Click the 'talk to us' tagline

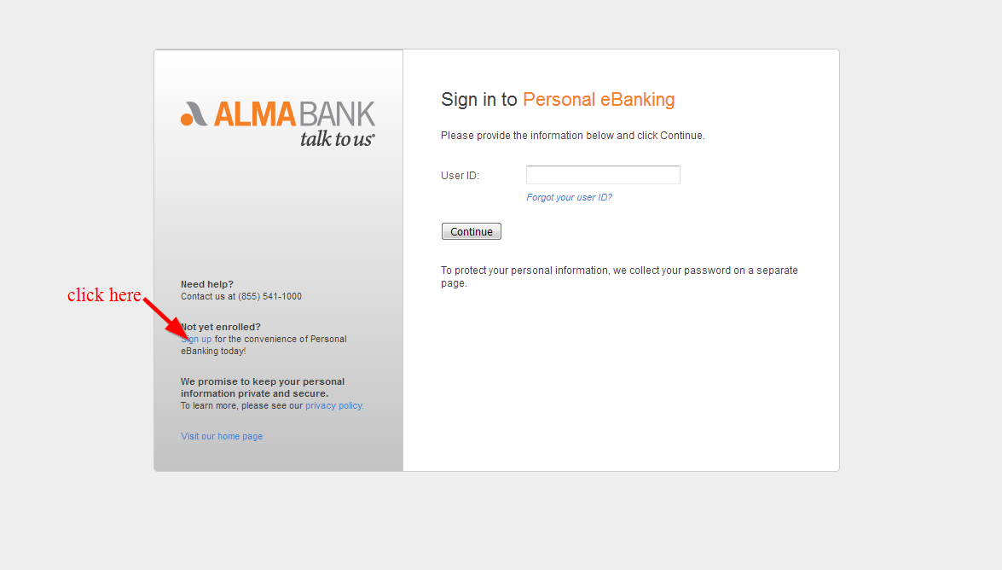pos(337,139)
